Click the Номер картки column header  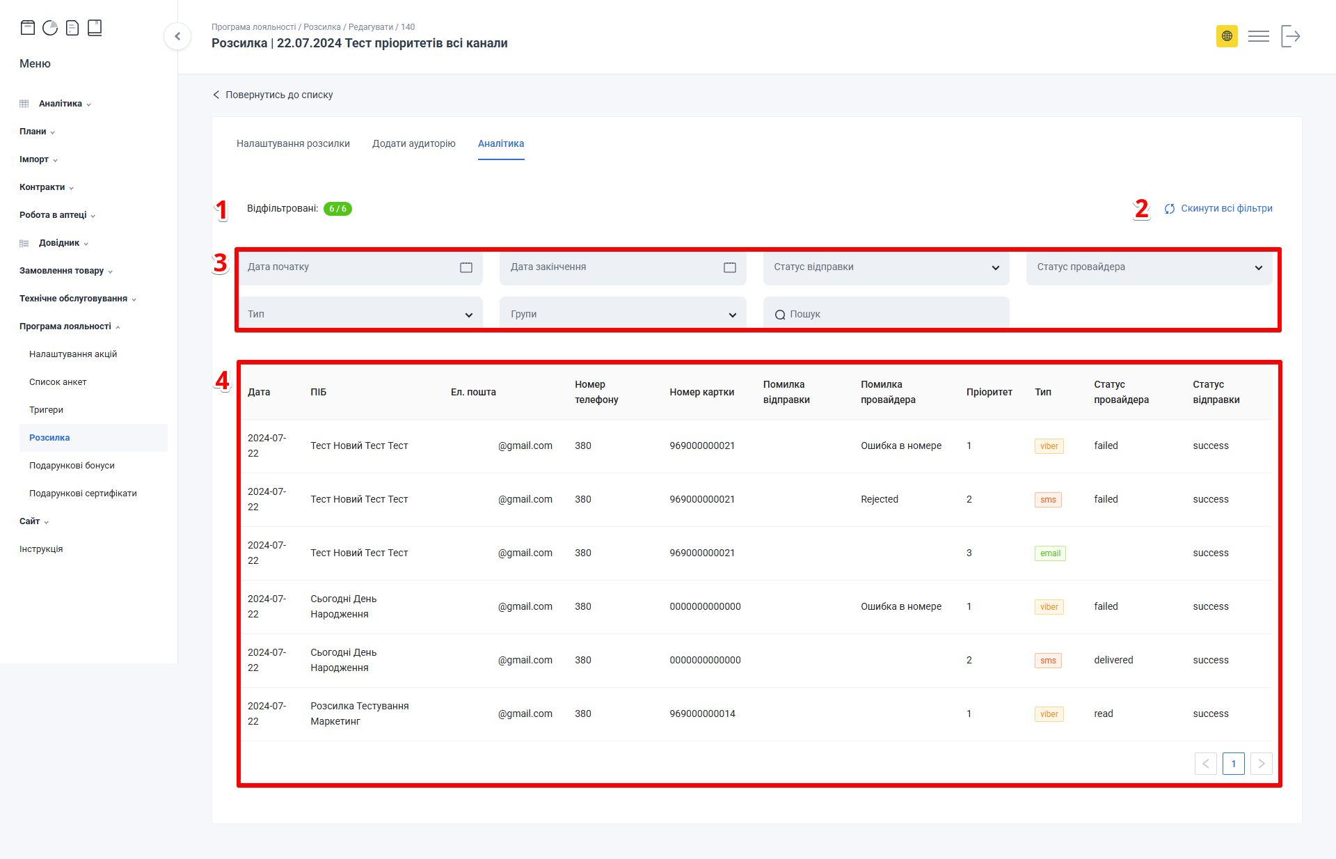(701, 392)
